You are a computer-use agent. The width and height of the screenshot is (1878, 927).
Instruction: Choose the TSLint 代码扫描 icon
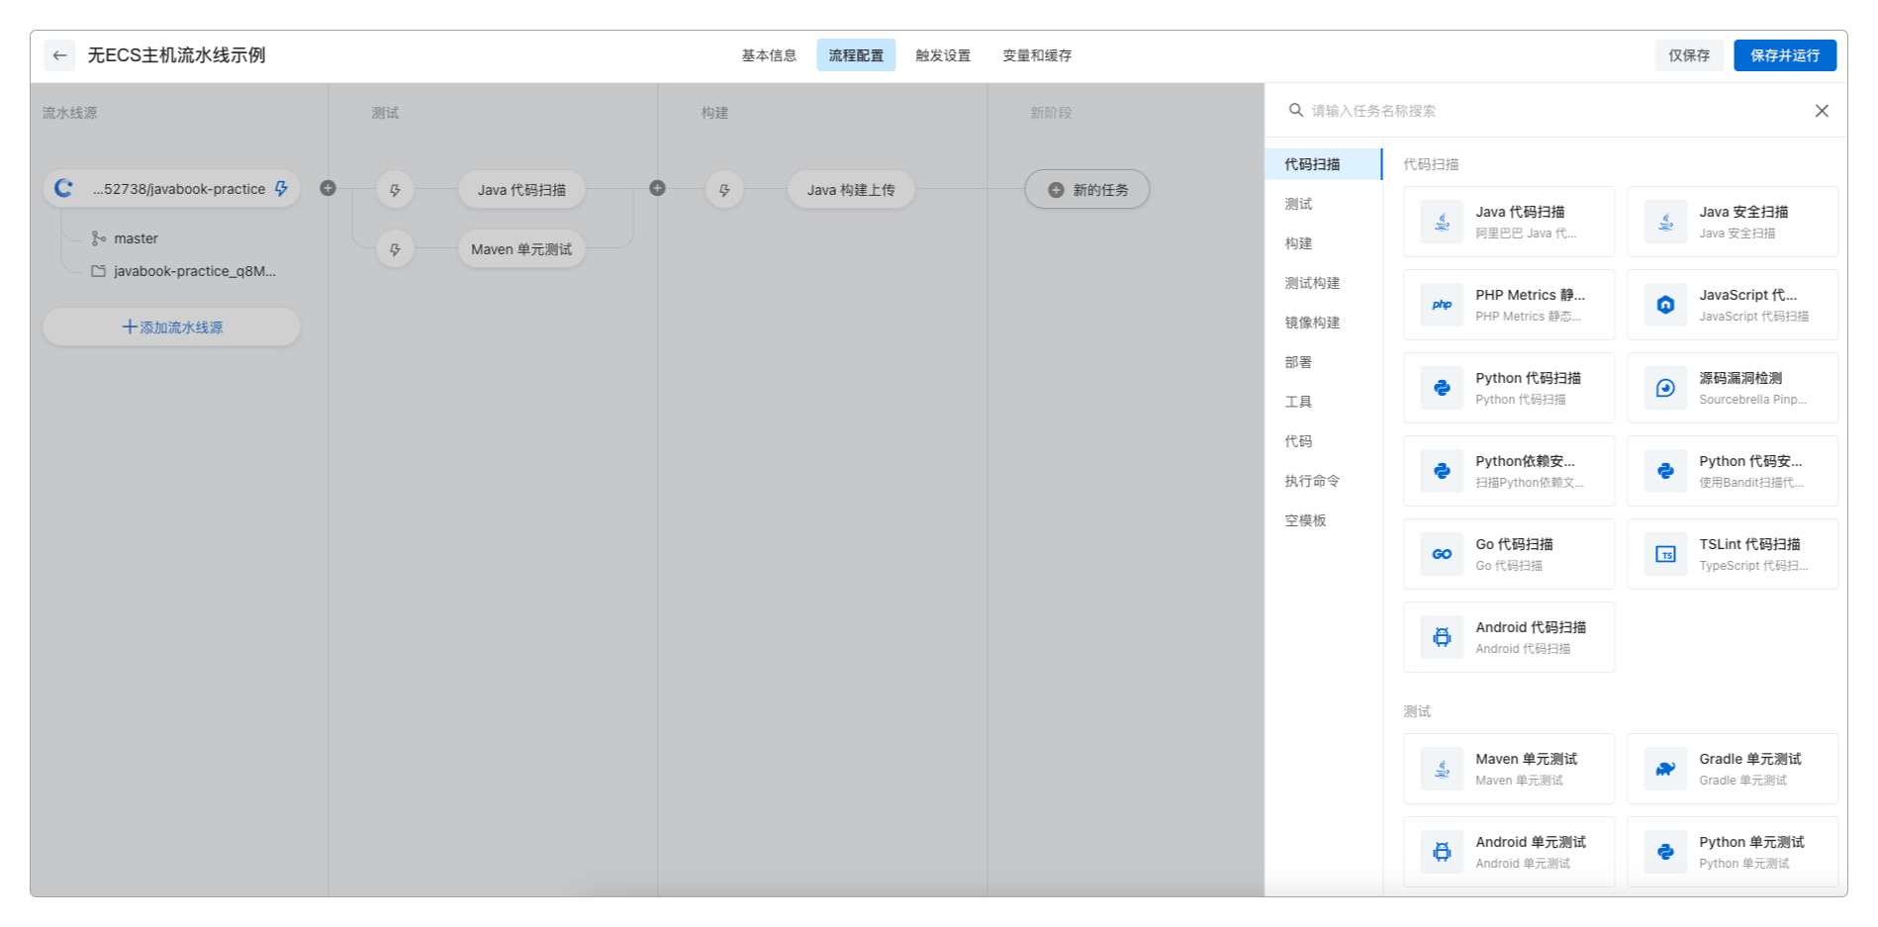point(1665,554)
